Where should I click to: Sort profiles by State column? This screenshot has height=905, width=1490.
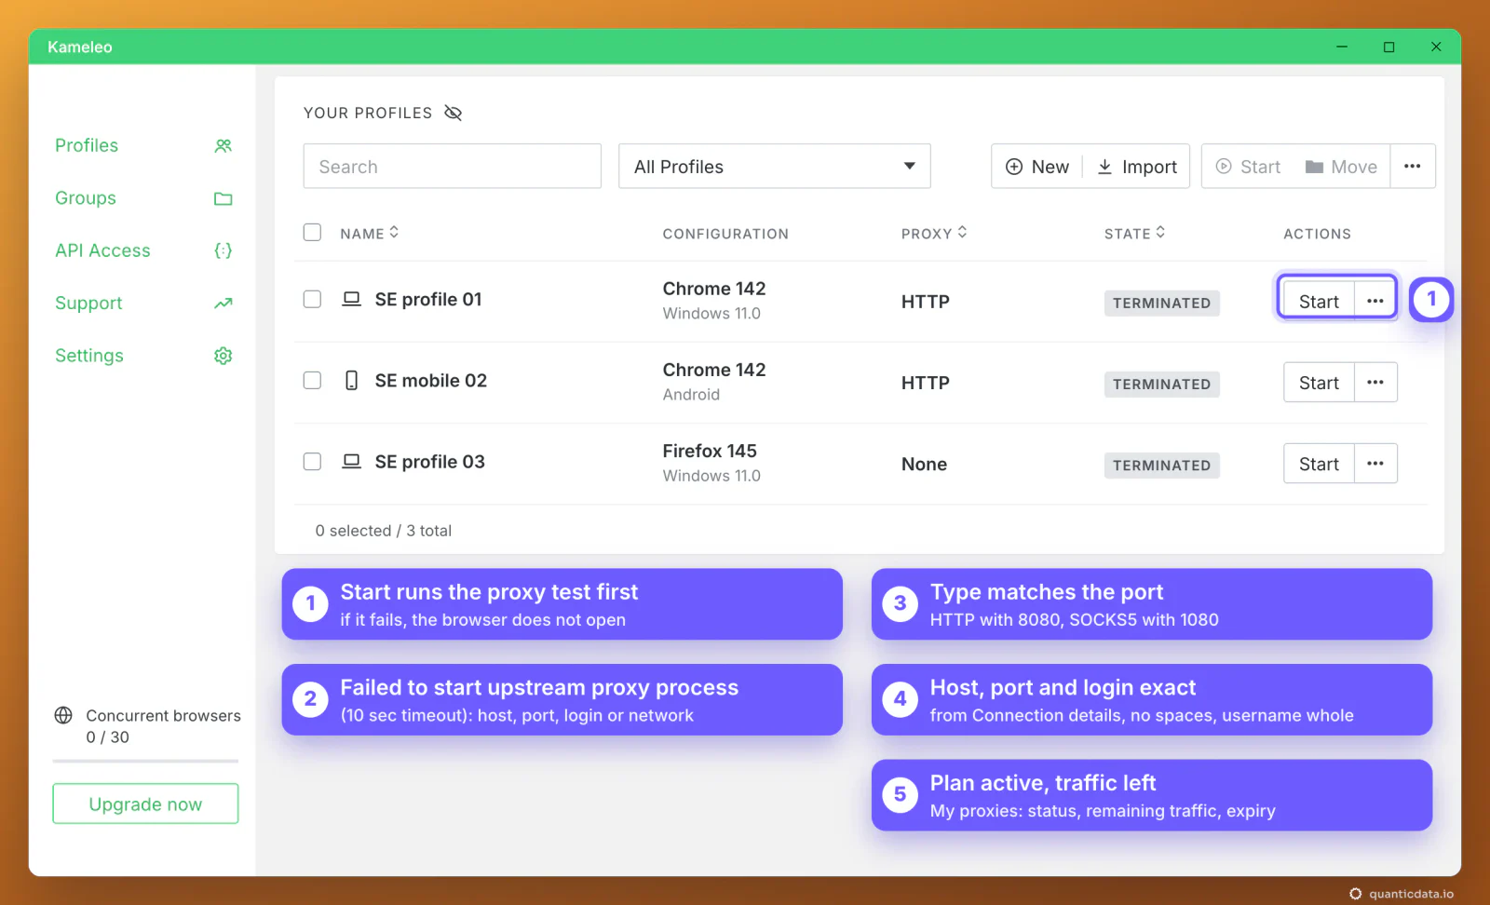pos(1134,233)
